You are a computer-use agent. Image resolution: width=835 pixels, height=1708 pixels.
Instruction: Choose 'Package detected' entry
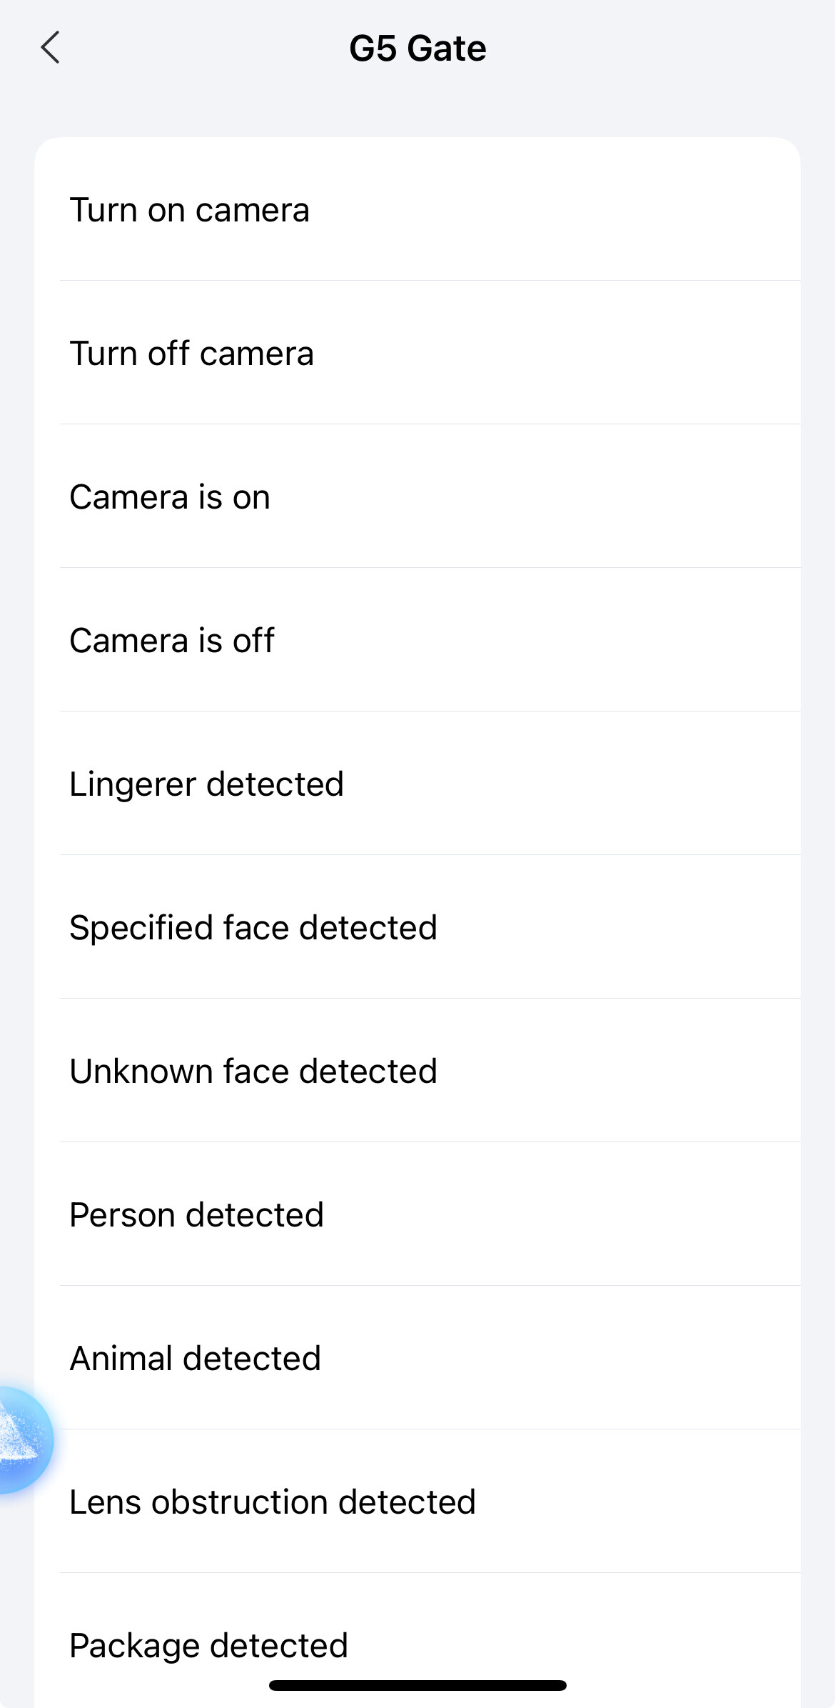point(208,1645)
